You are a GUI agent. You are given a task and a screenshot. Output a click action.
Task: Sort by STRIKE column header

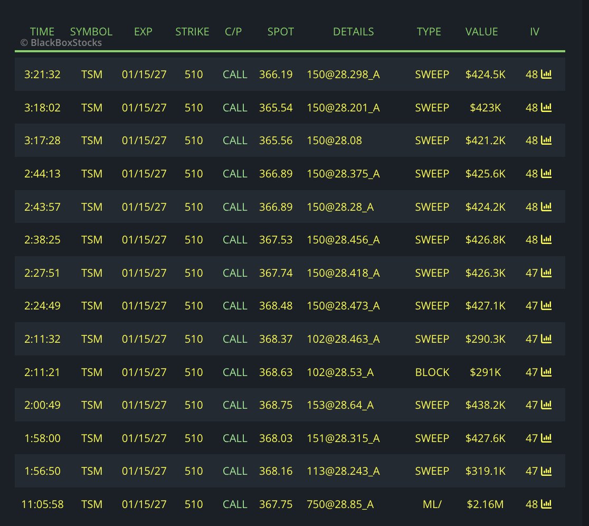[x=192, y=32]
